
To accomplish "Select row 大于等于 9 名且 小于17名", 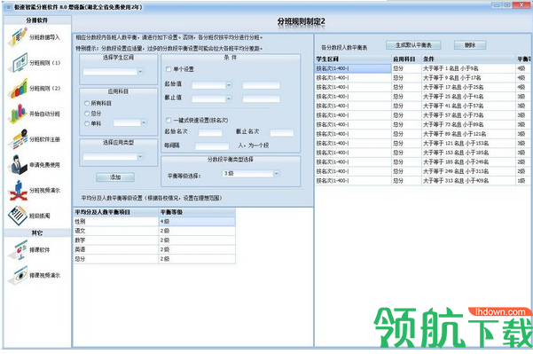I will [x=421, y=78].
